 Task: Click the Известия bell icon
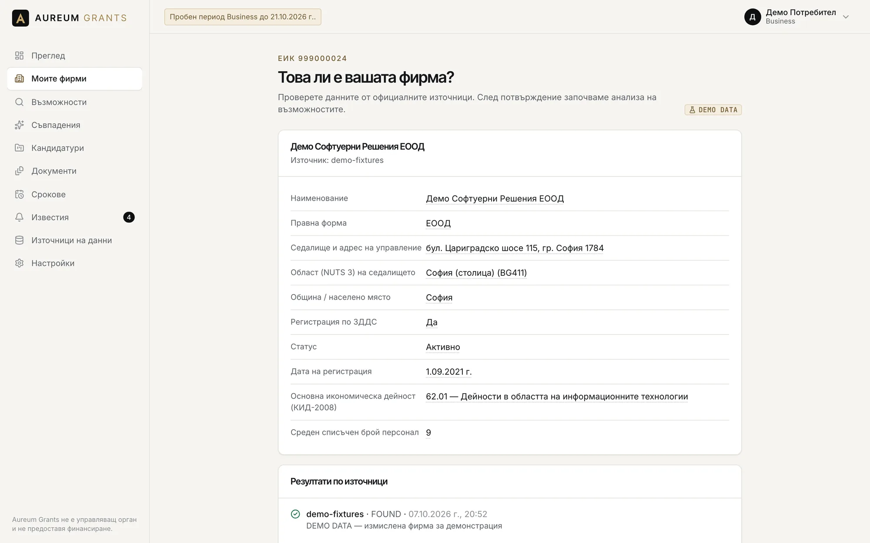[x=19, y=217]
